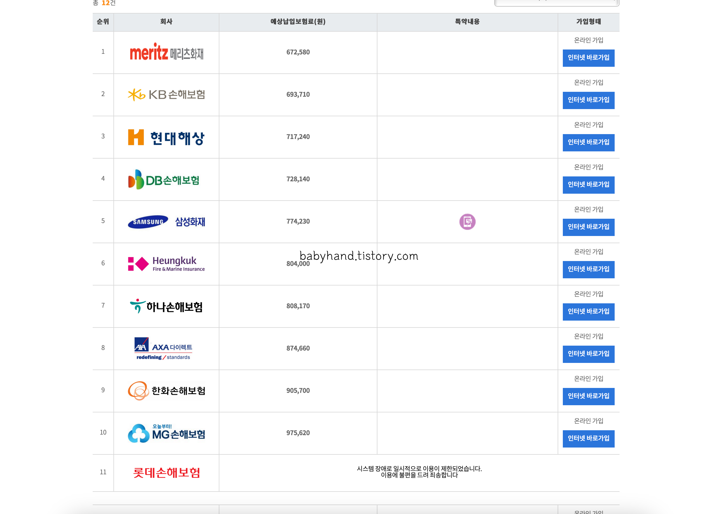Click the MG손해보험 logo

[166, 433]
